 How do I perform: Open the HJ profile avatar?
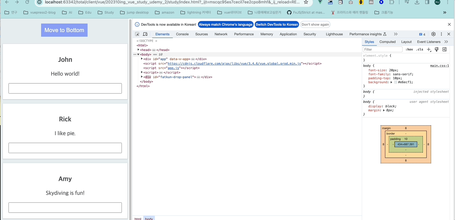(x=437, y=2)
